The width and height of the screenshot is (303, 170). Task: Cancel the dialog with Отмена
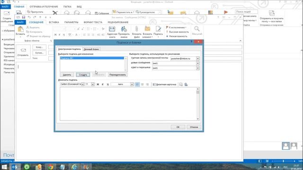[194, 127]
